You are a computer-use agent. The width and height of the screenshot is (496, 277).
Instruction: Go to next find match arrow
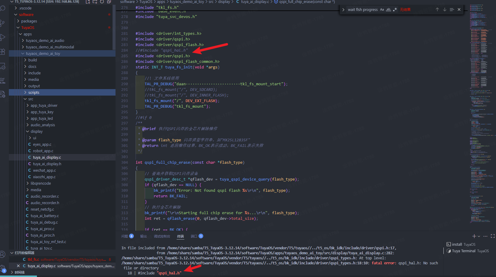pyautogui.click(x=445, y=9)
